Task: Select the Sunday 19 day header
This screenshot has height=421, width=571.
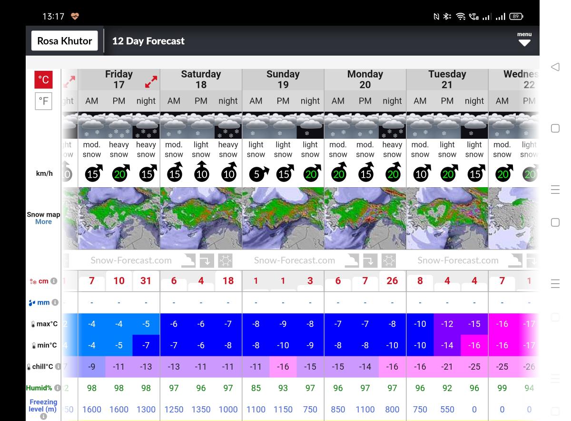Action: pyautogui.click(x=283, y=79)
